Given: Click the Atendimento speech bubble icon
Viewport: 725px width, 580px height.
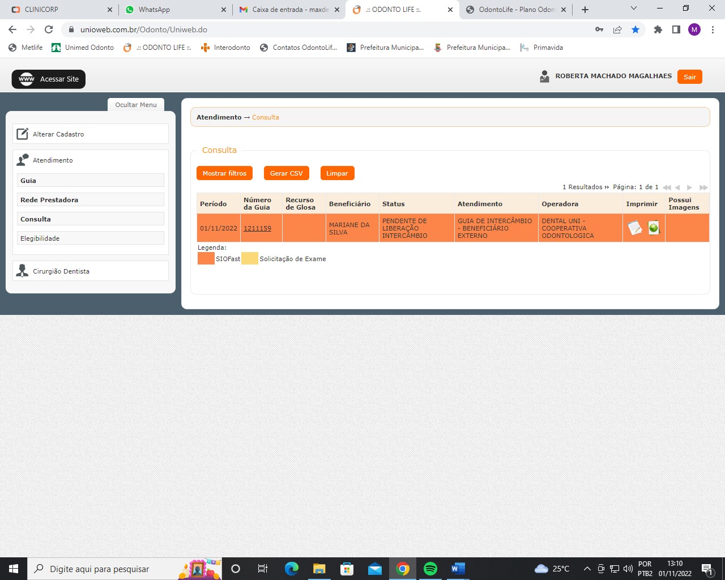Looking at the screenshot, I should click(22, 160).
